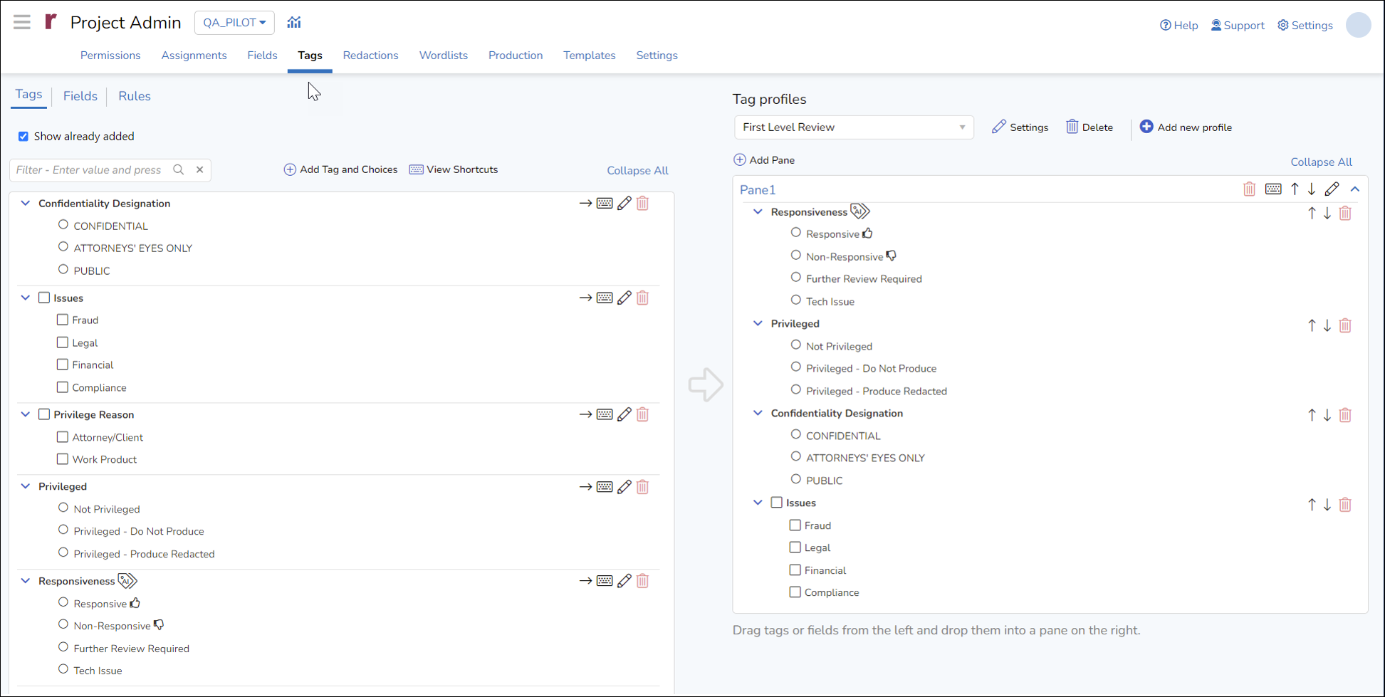Viewport: 1385px width, 697px height.
Task: Select Not Privileged radio in left list
Action: [x=63, y=508]
